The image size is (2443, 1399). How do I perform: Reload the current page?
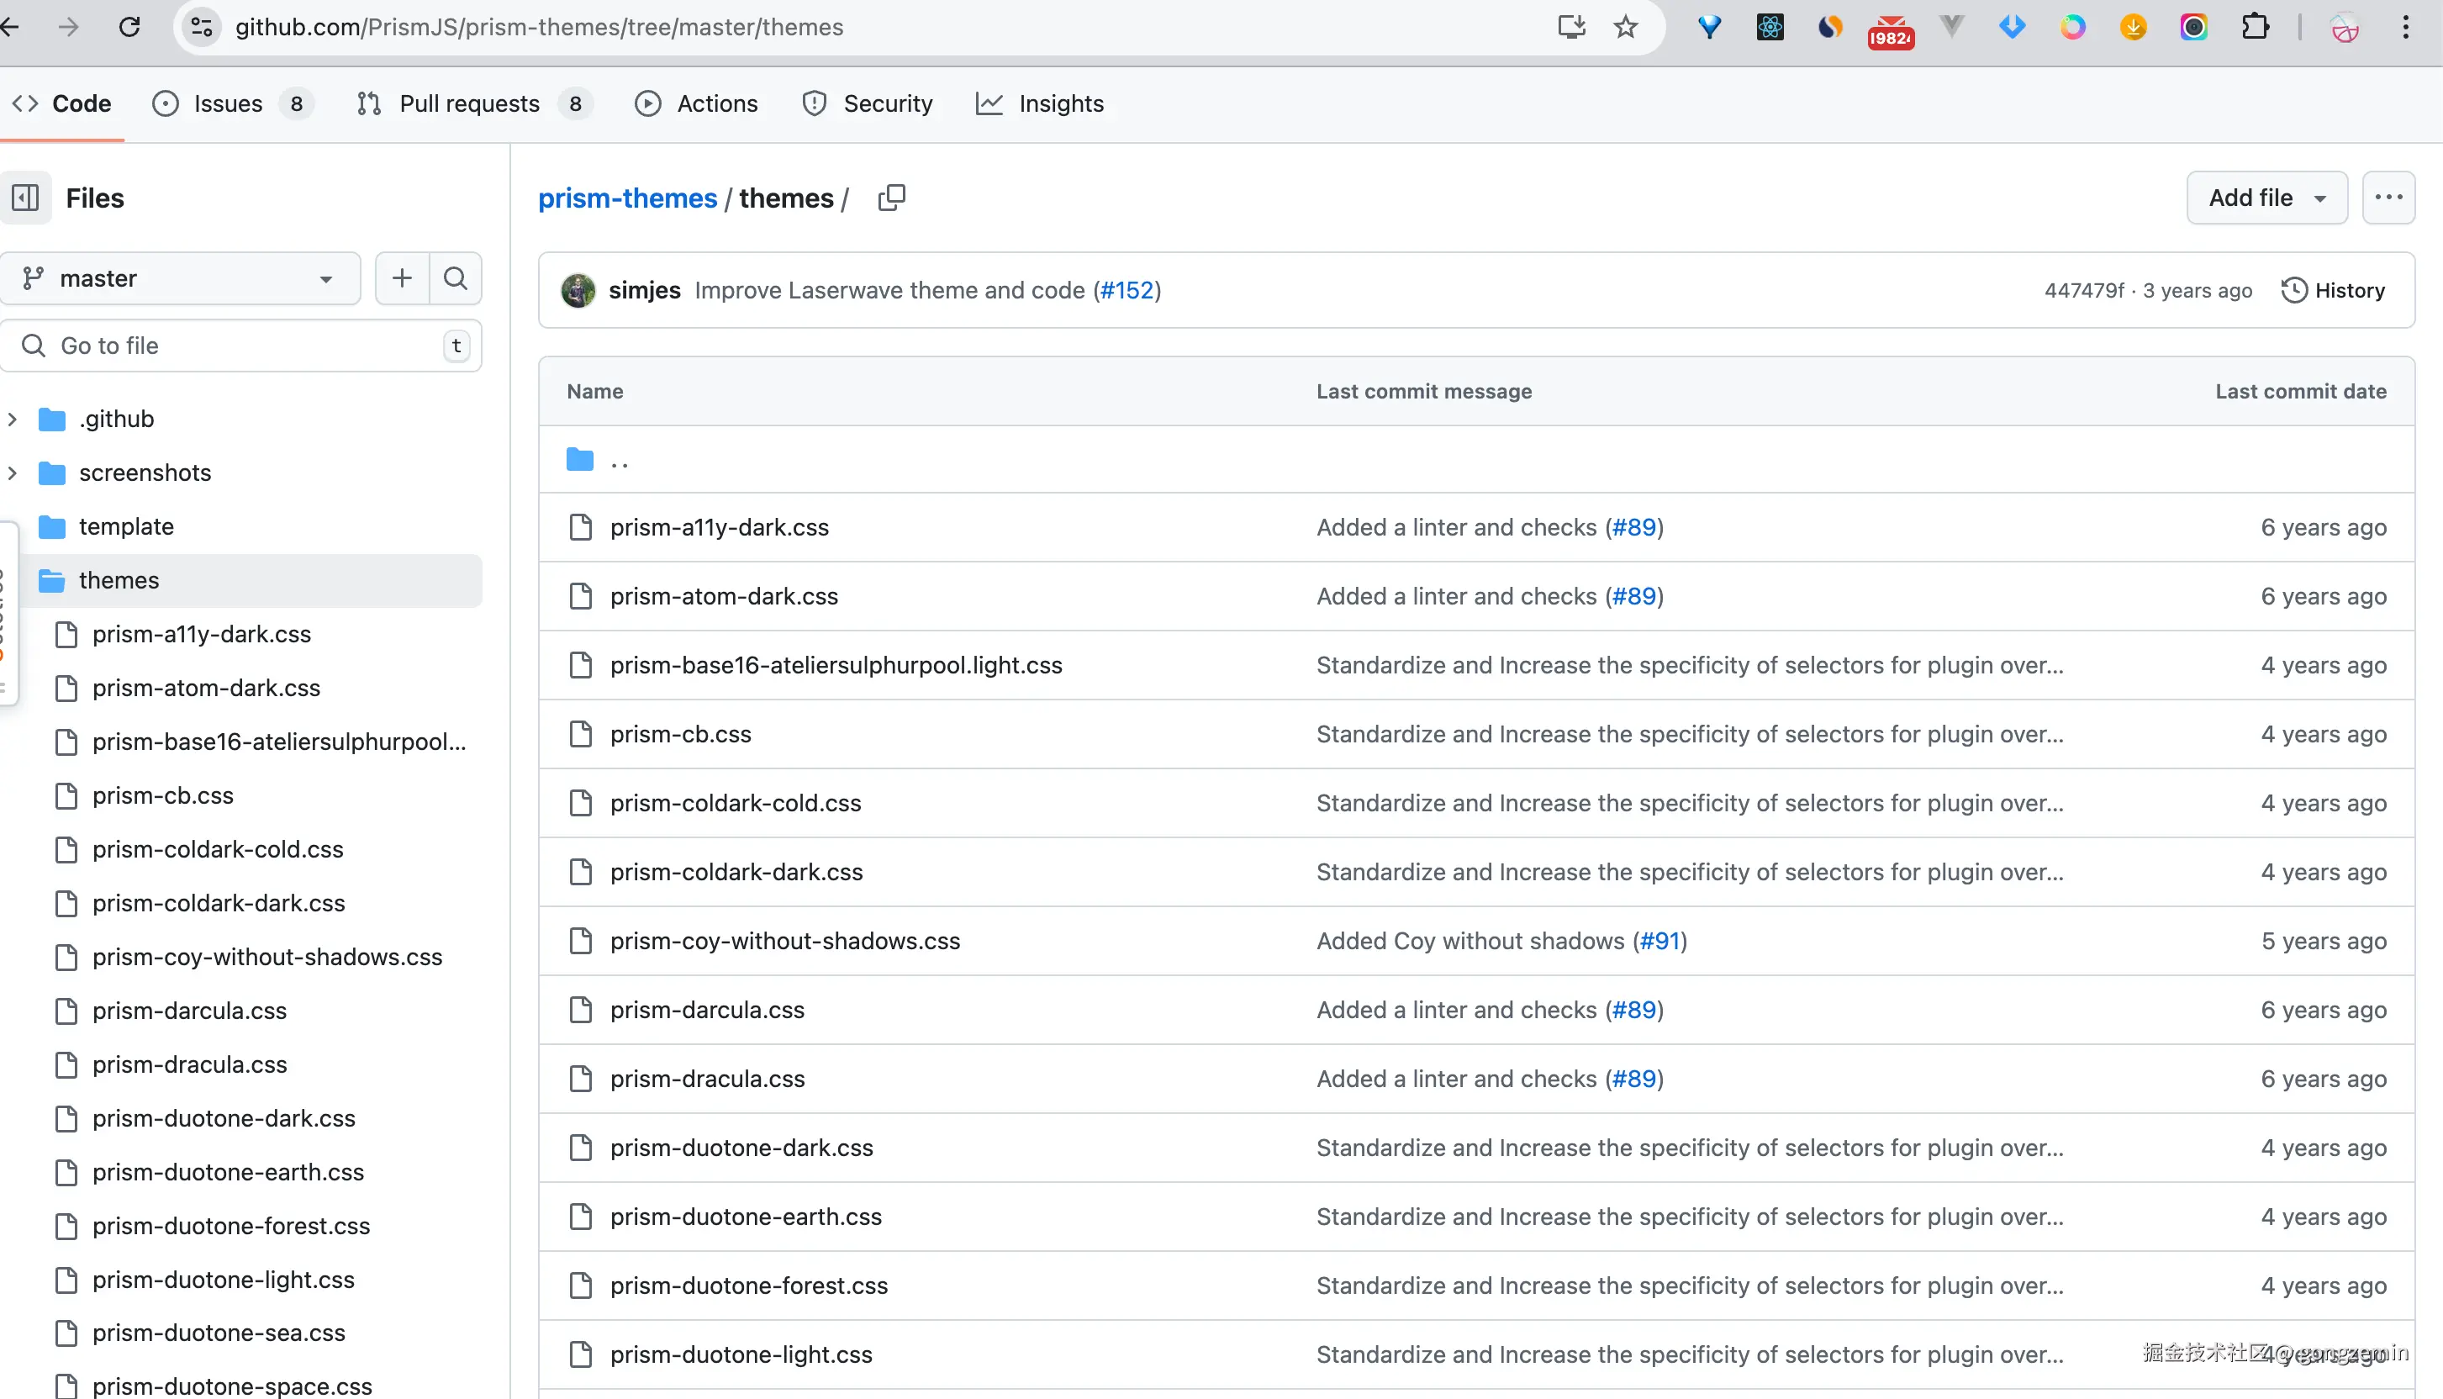pos(129,27)
